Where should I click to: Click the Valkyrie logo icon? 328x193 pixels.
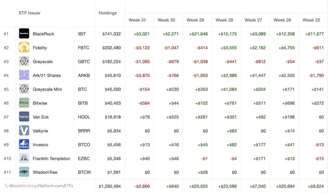(24, 131)
